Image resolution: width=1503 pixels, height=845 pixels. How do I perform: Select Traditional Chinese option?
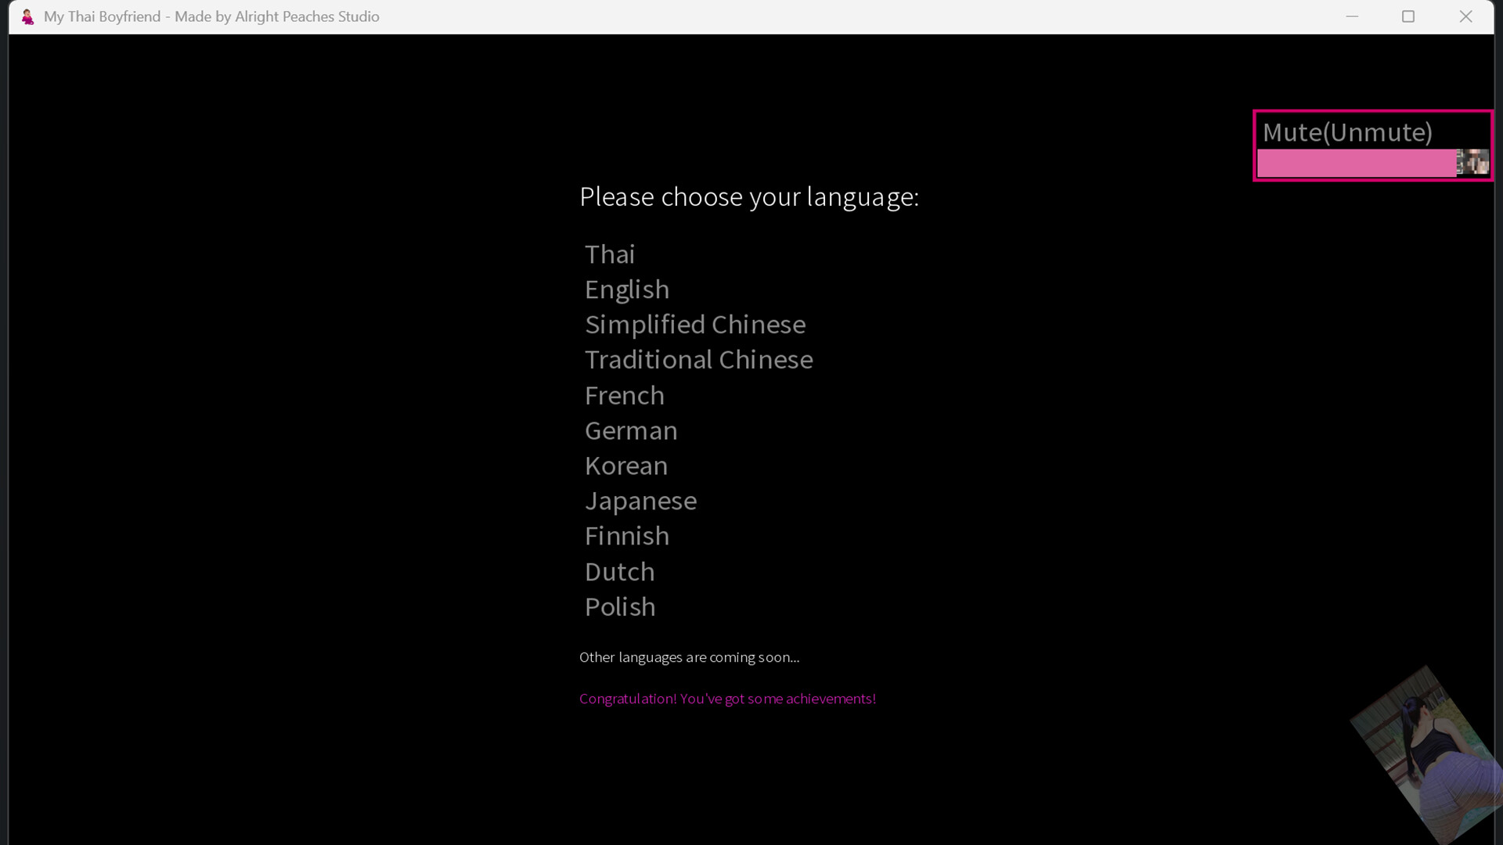click(x=698, y=360)
